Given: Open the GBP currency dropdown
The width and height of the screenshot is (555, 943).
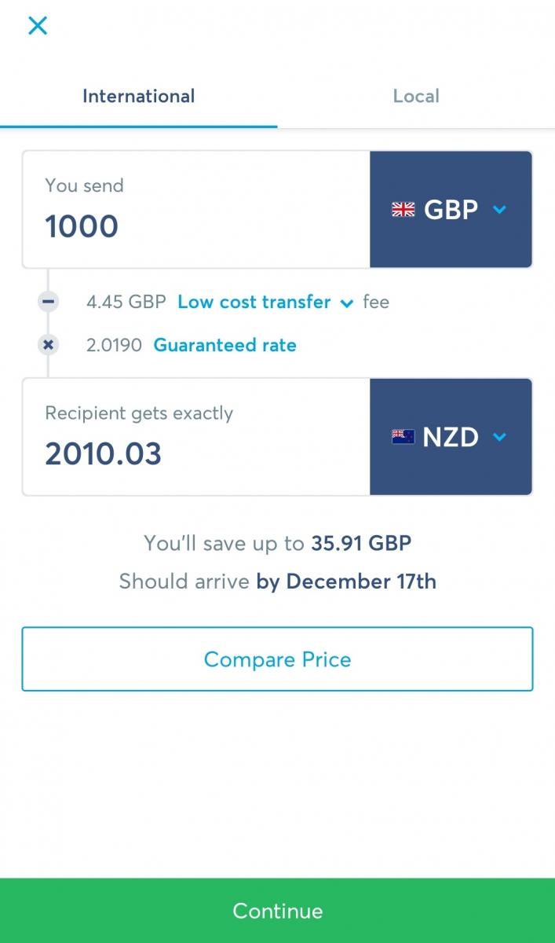Looking at the screenshot, I should (451, 210).
